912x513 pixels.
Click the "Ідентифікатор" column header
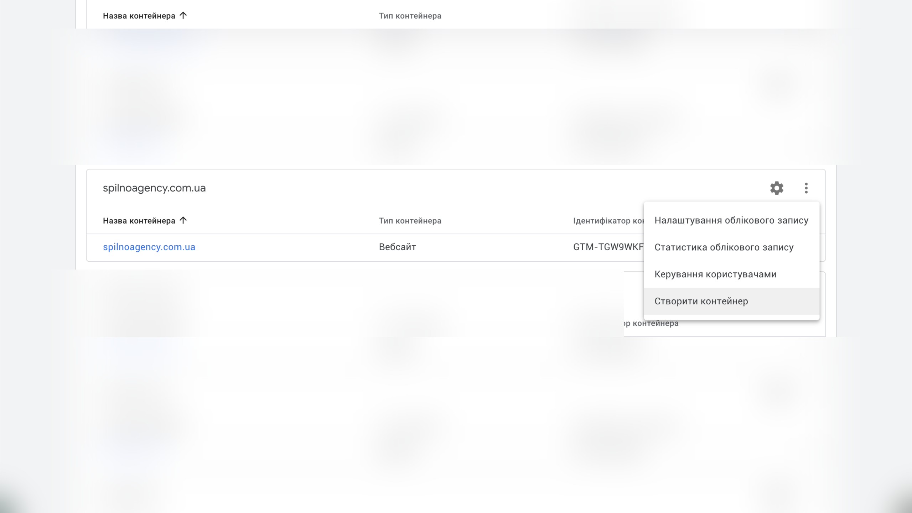coord(608,221)
